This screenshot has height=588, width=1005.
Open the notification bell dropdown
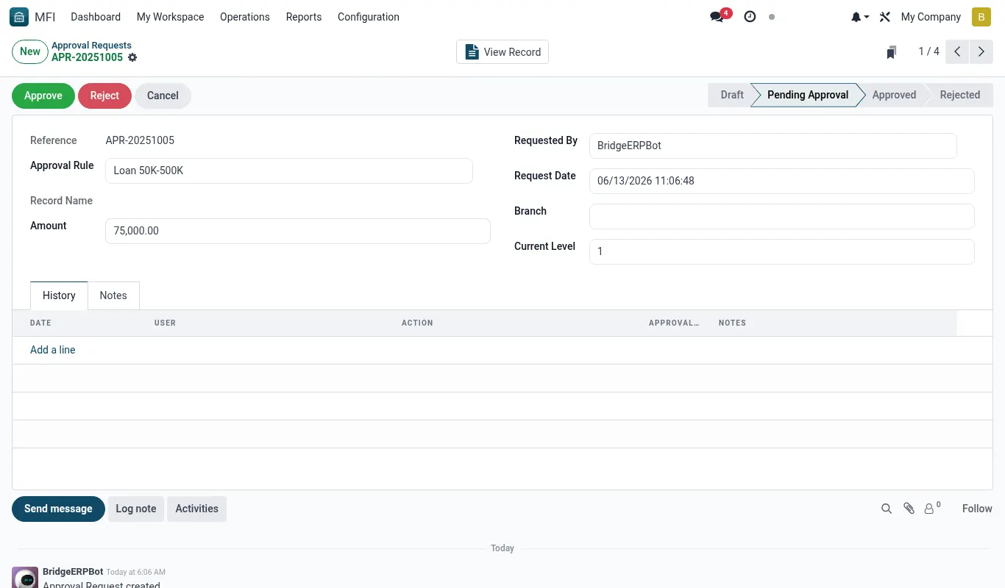860,17
